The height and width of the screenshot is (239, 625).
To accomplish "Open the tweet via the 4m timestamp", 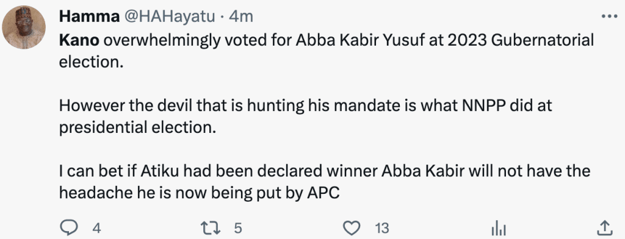I will (x=240, y=16).
